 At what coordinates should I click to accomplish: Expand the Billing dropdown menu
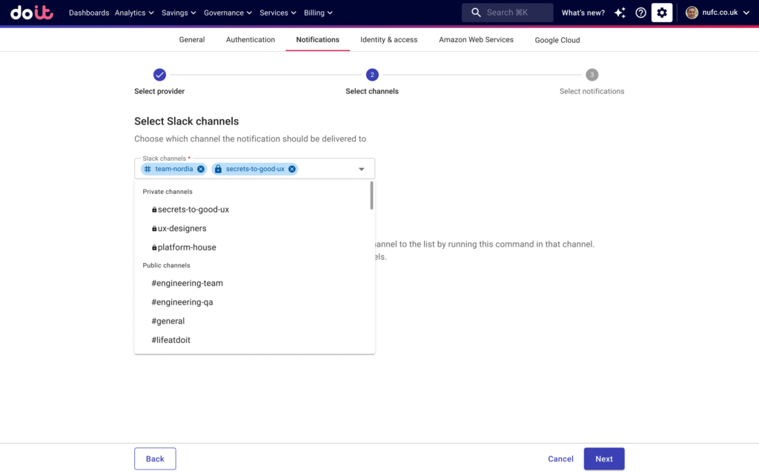tap(318, 13)
